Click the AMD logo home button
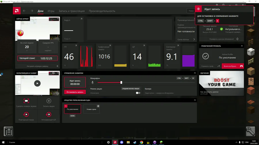 click(x=17, y=11)
